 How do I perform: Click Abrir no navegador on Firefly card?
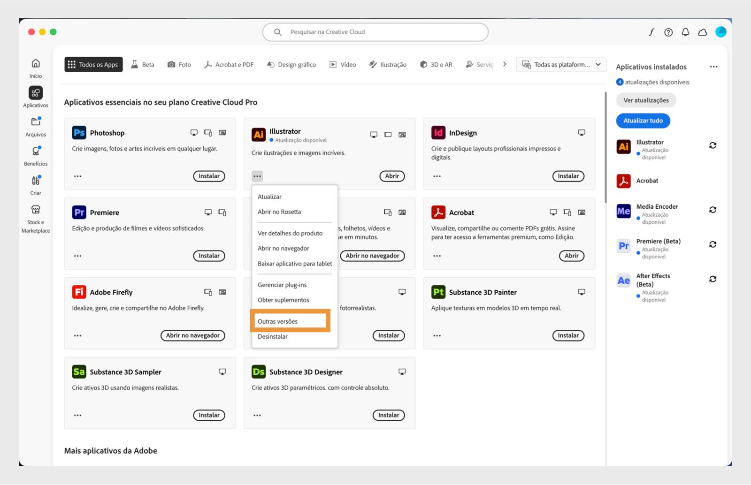pyautogui.click(x=193, y=336)
